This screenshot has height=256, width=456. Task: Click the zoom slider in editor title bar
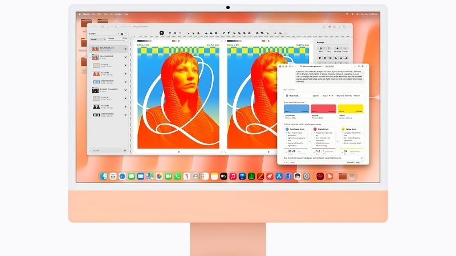[120, 27]
